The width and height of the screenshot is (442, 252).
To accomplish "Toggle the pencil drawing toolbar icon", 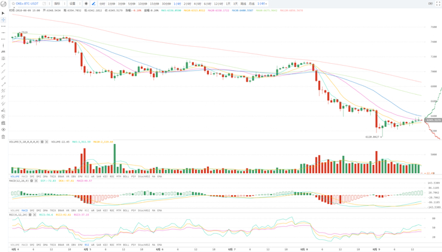I will point(93,4).
